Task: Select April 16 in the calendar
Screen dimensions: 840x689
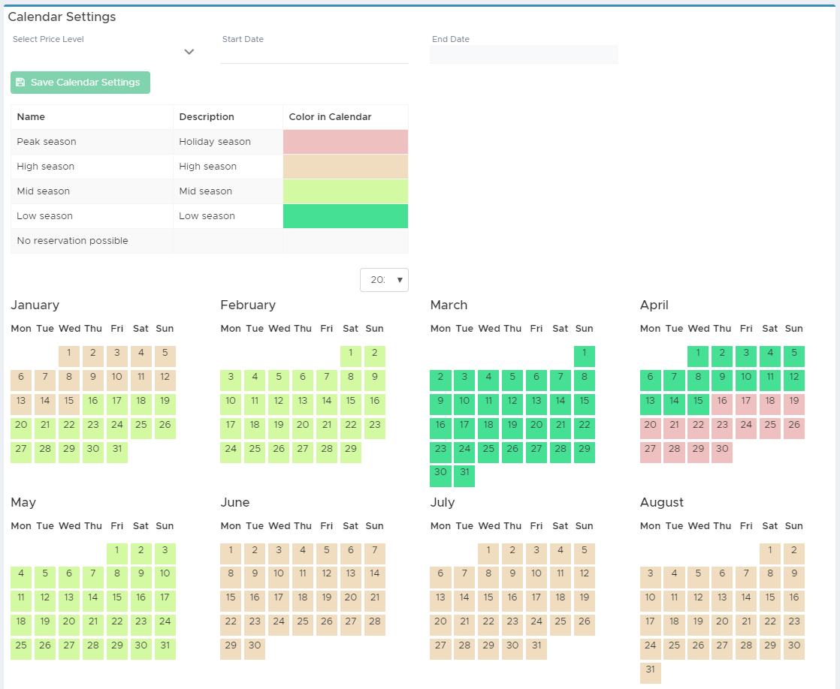Action: tap(722, 405)
